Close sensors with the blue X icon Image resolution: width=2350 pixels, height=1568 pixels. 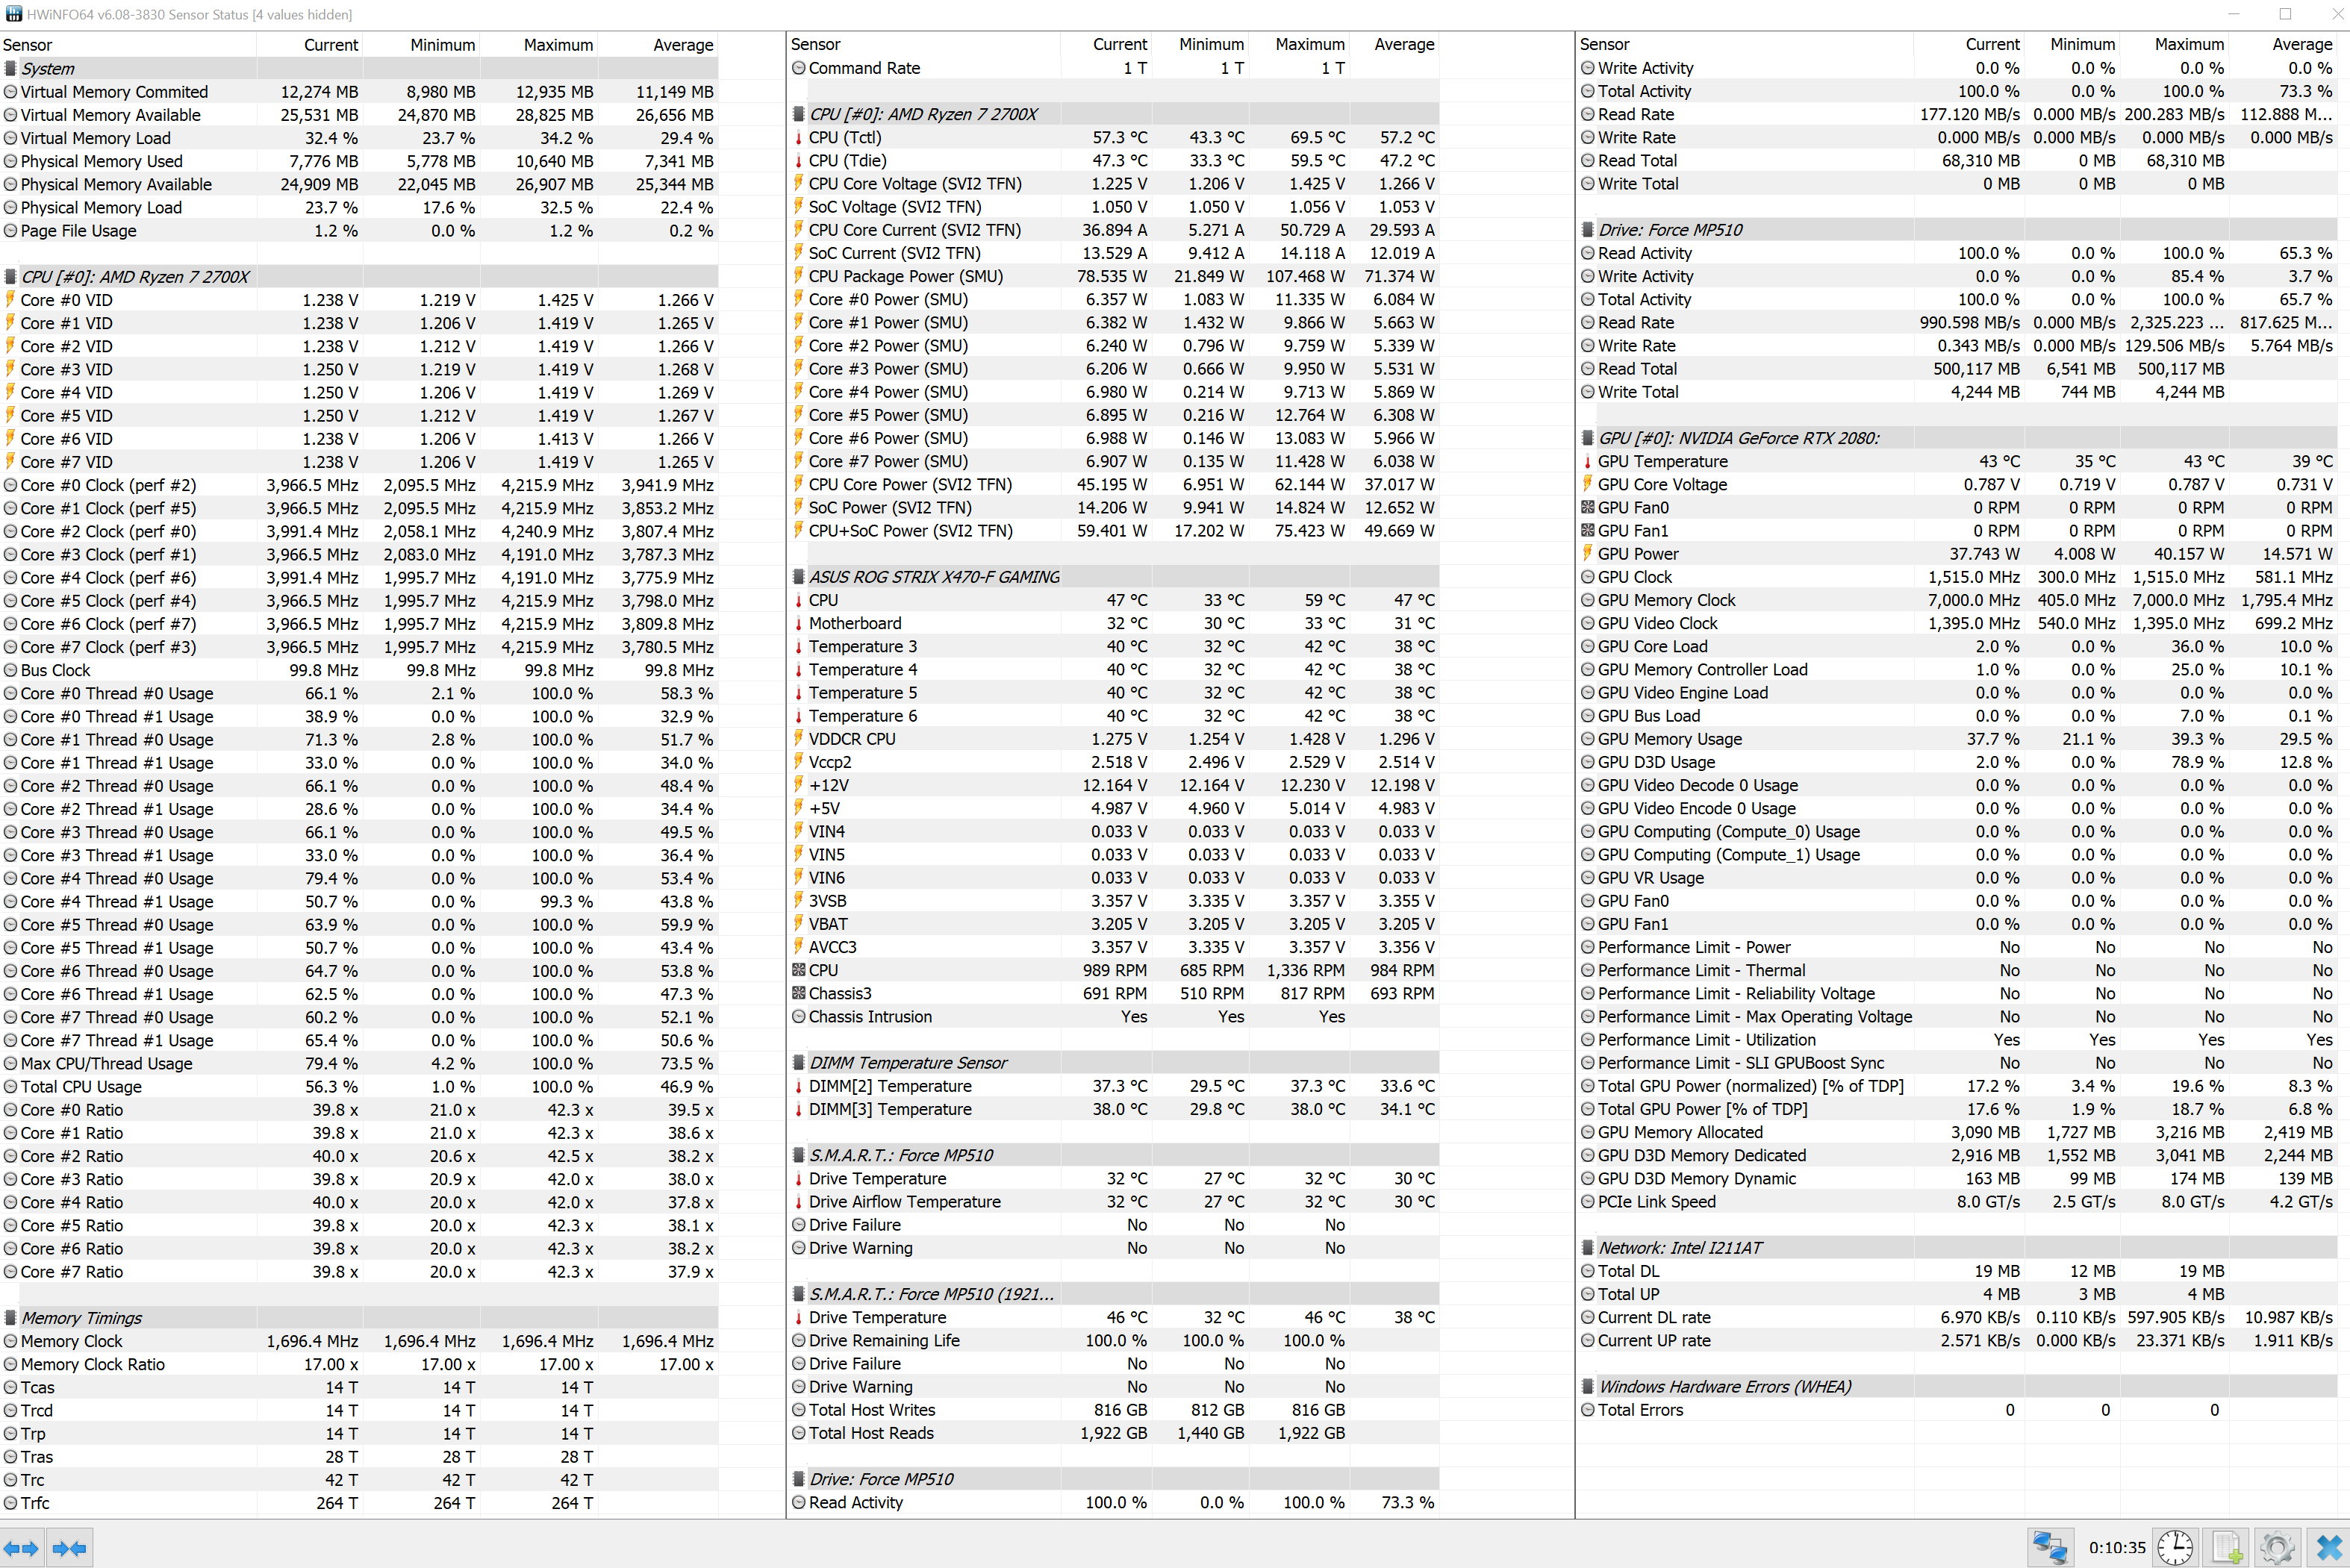pos(2328,1547)
